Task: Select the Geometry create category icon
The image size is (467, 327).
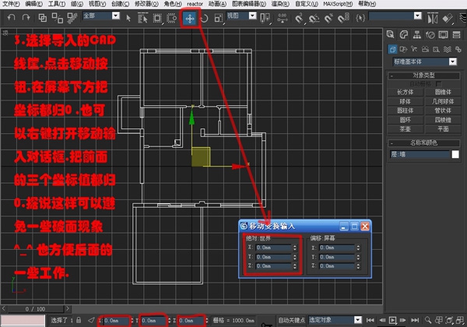Action: (392, 49)
